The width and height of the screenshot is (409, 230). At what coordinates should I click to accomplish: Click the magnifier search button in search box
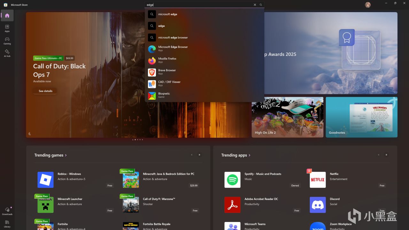[261, 5]
